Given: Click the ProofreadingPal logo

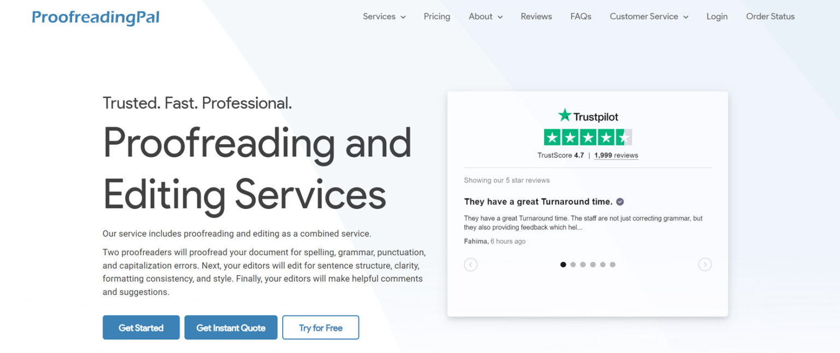Looking at the screenshot, I should tap(95, 17).
